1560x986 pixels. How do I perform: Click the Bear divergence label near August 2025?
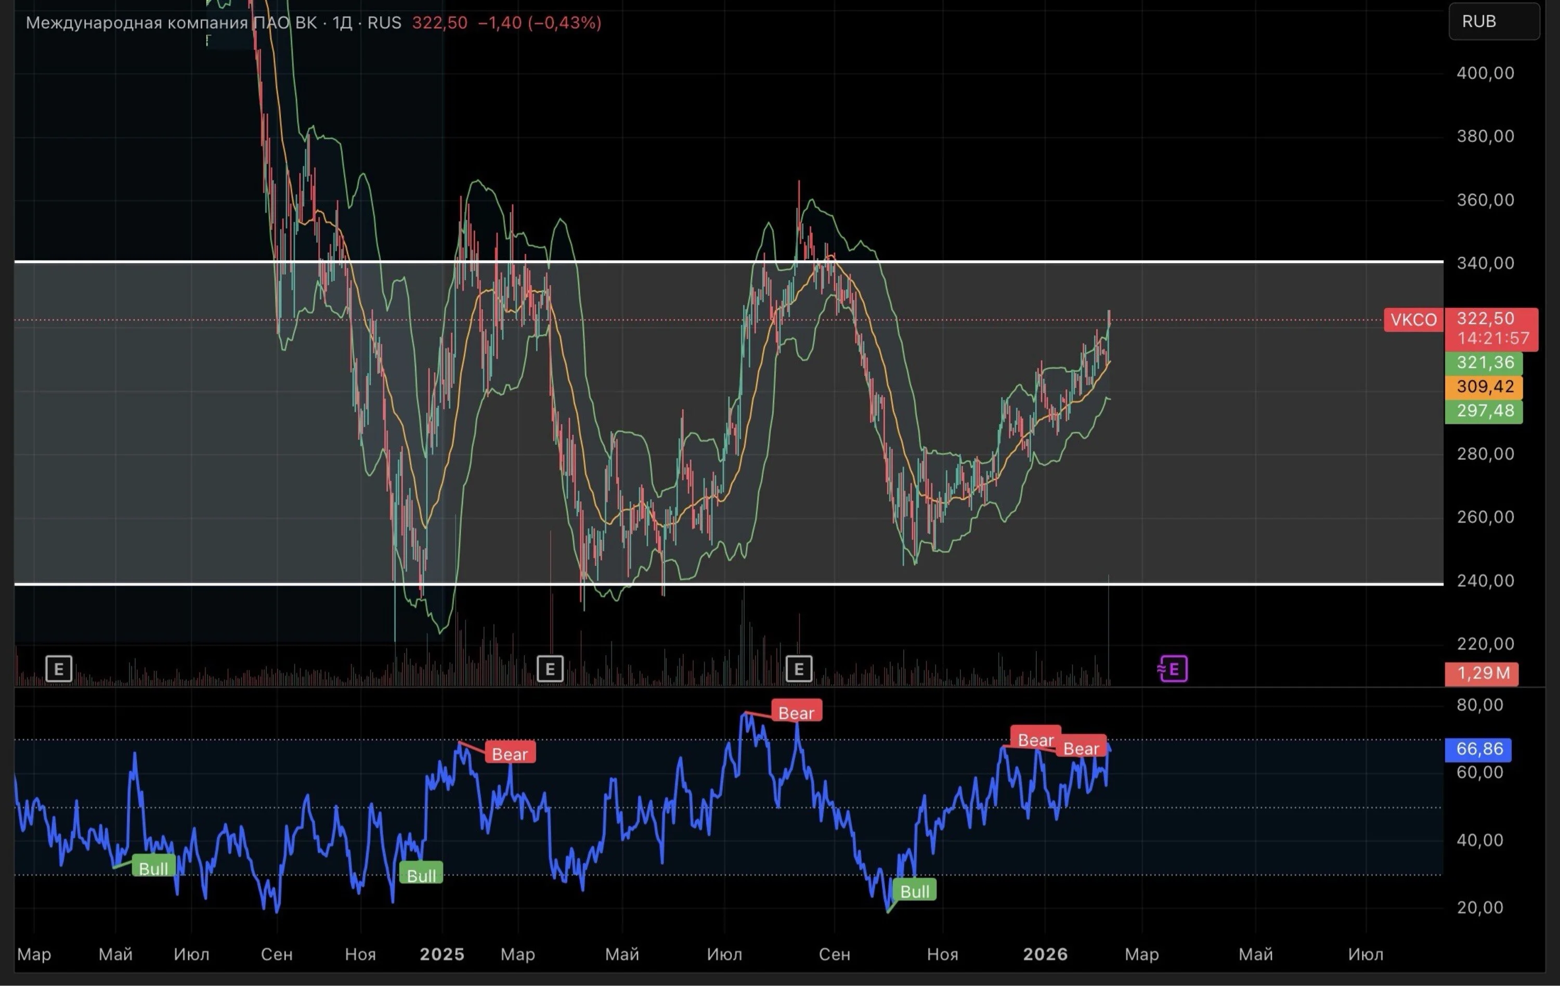coord(796,712)
